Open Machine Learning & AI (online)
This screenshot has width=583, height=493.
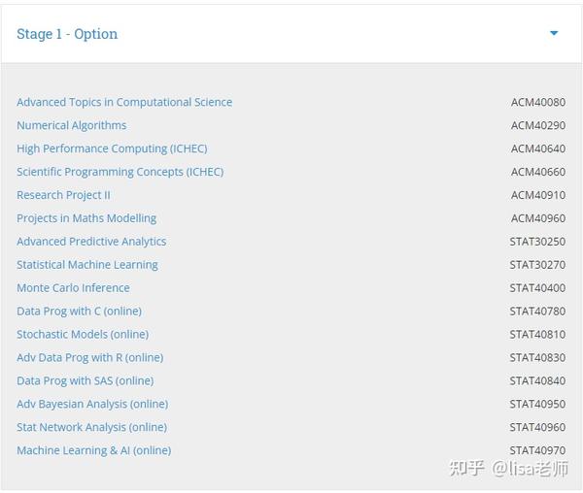93,451
